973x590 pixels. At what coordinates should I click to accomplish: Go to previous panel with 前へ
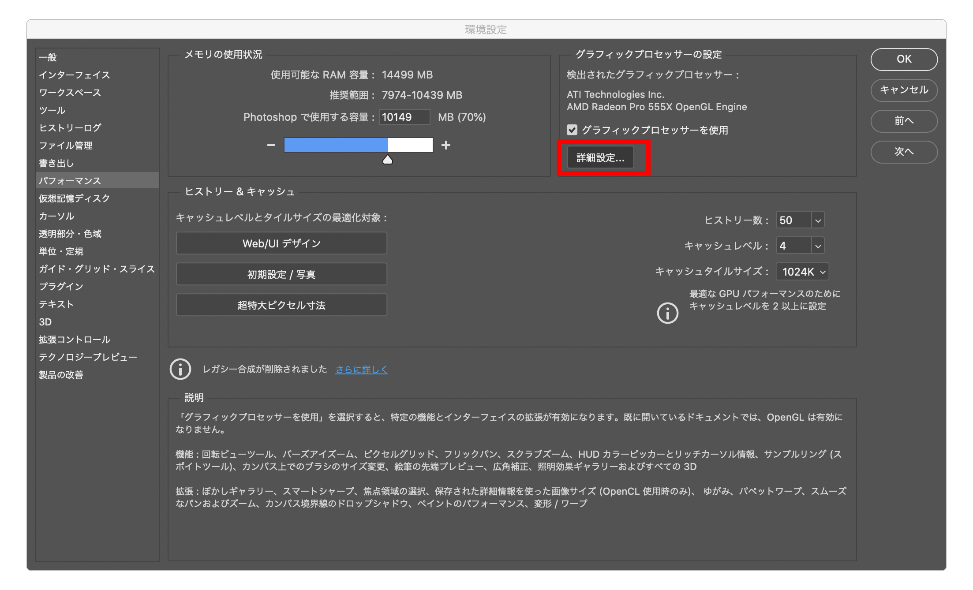[x=904, y=121]
